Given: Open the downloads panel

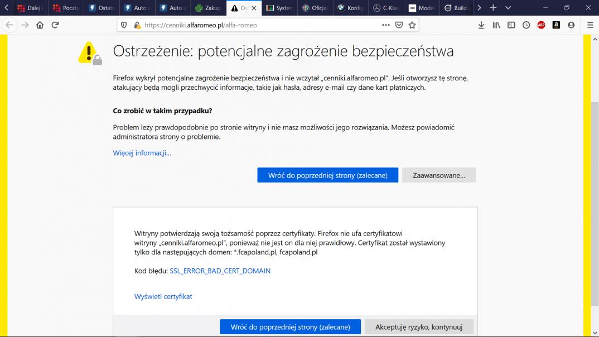Looking at the screenshot, I should tap(481, 25).
